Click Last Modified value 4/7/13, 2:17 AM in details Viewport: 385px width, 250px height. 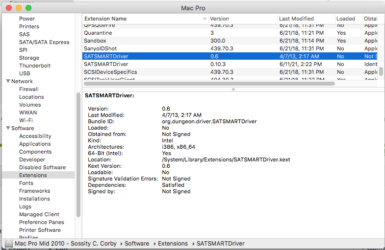[181, 115]
